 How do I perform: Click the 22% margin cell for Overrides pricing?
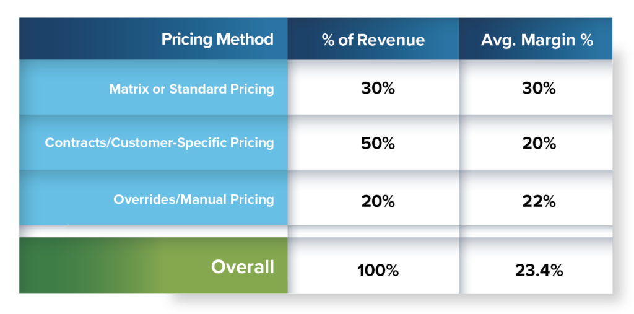pyautogui.click(x=536, y=198)
